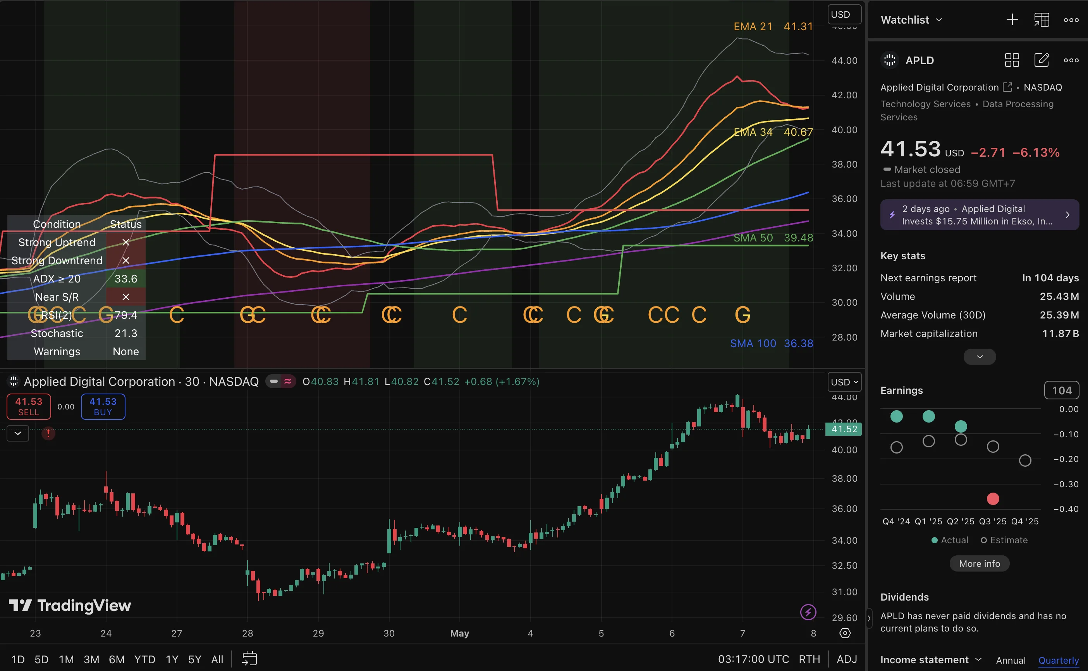Click the SMA 100 36.38 label
The image size is (1088, 671).
tap(772, 344)
